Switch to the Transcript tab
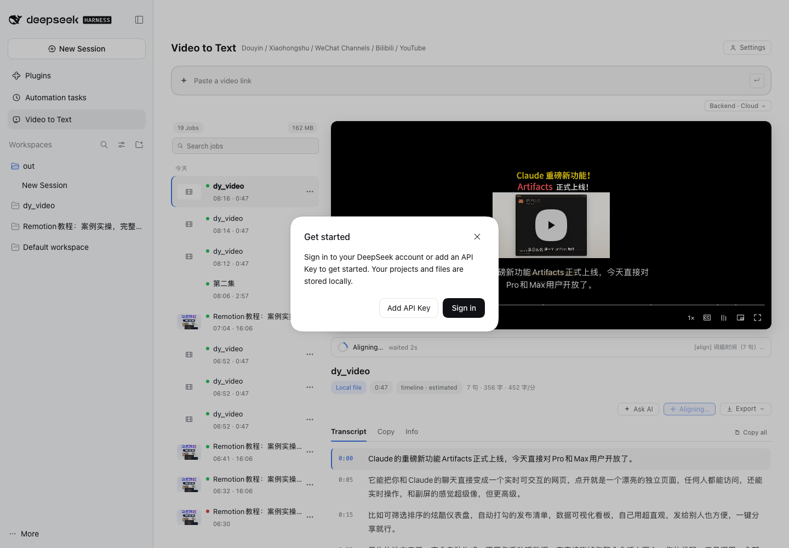 (x=348, y=432)
